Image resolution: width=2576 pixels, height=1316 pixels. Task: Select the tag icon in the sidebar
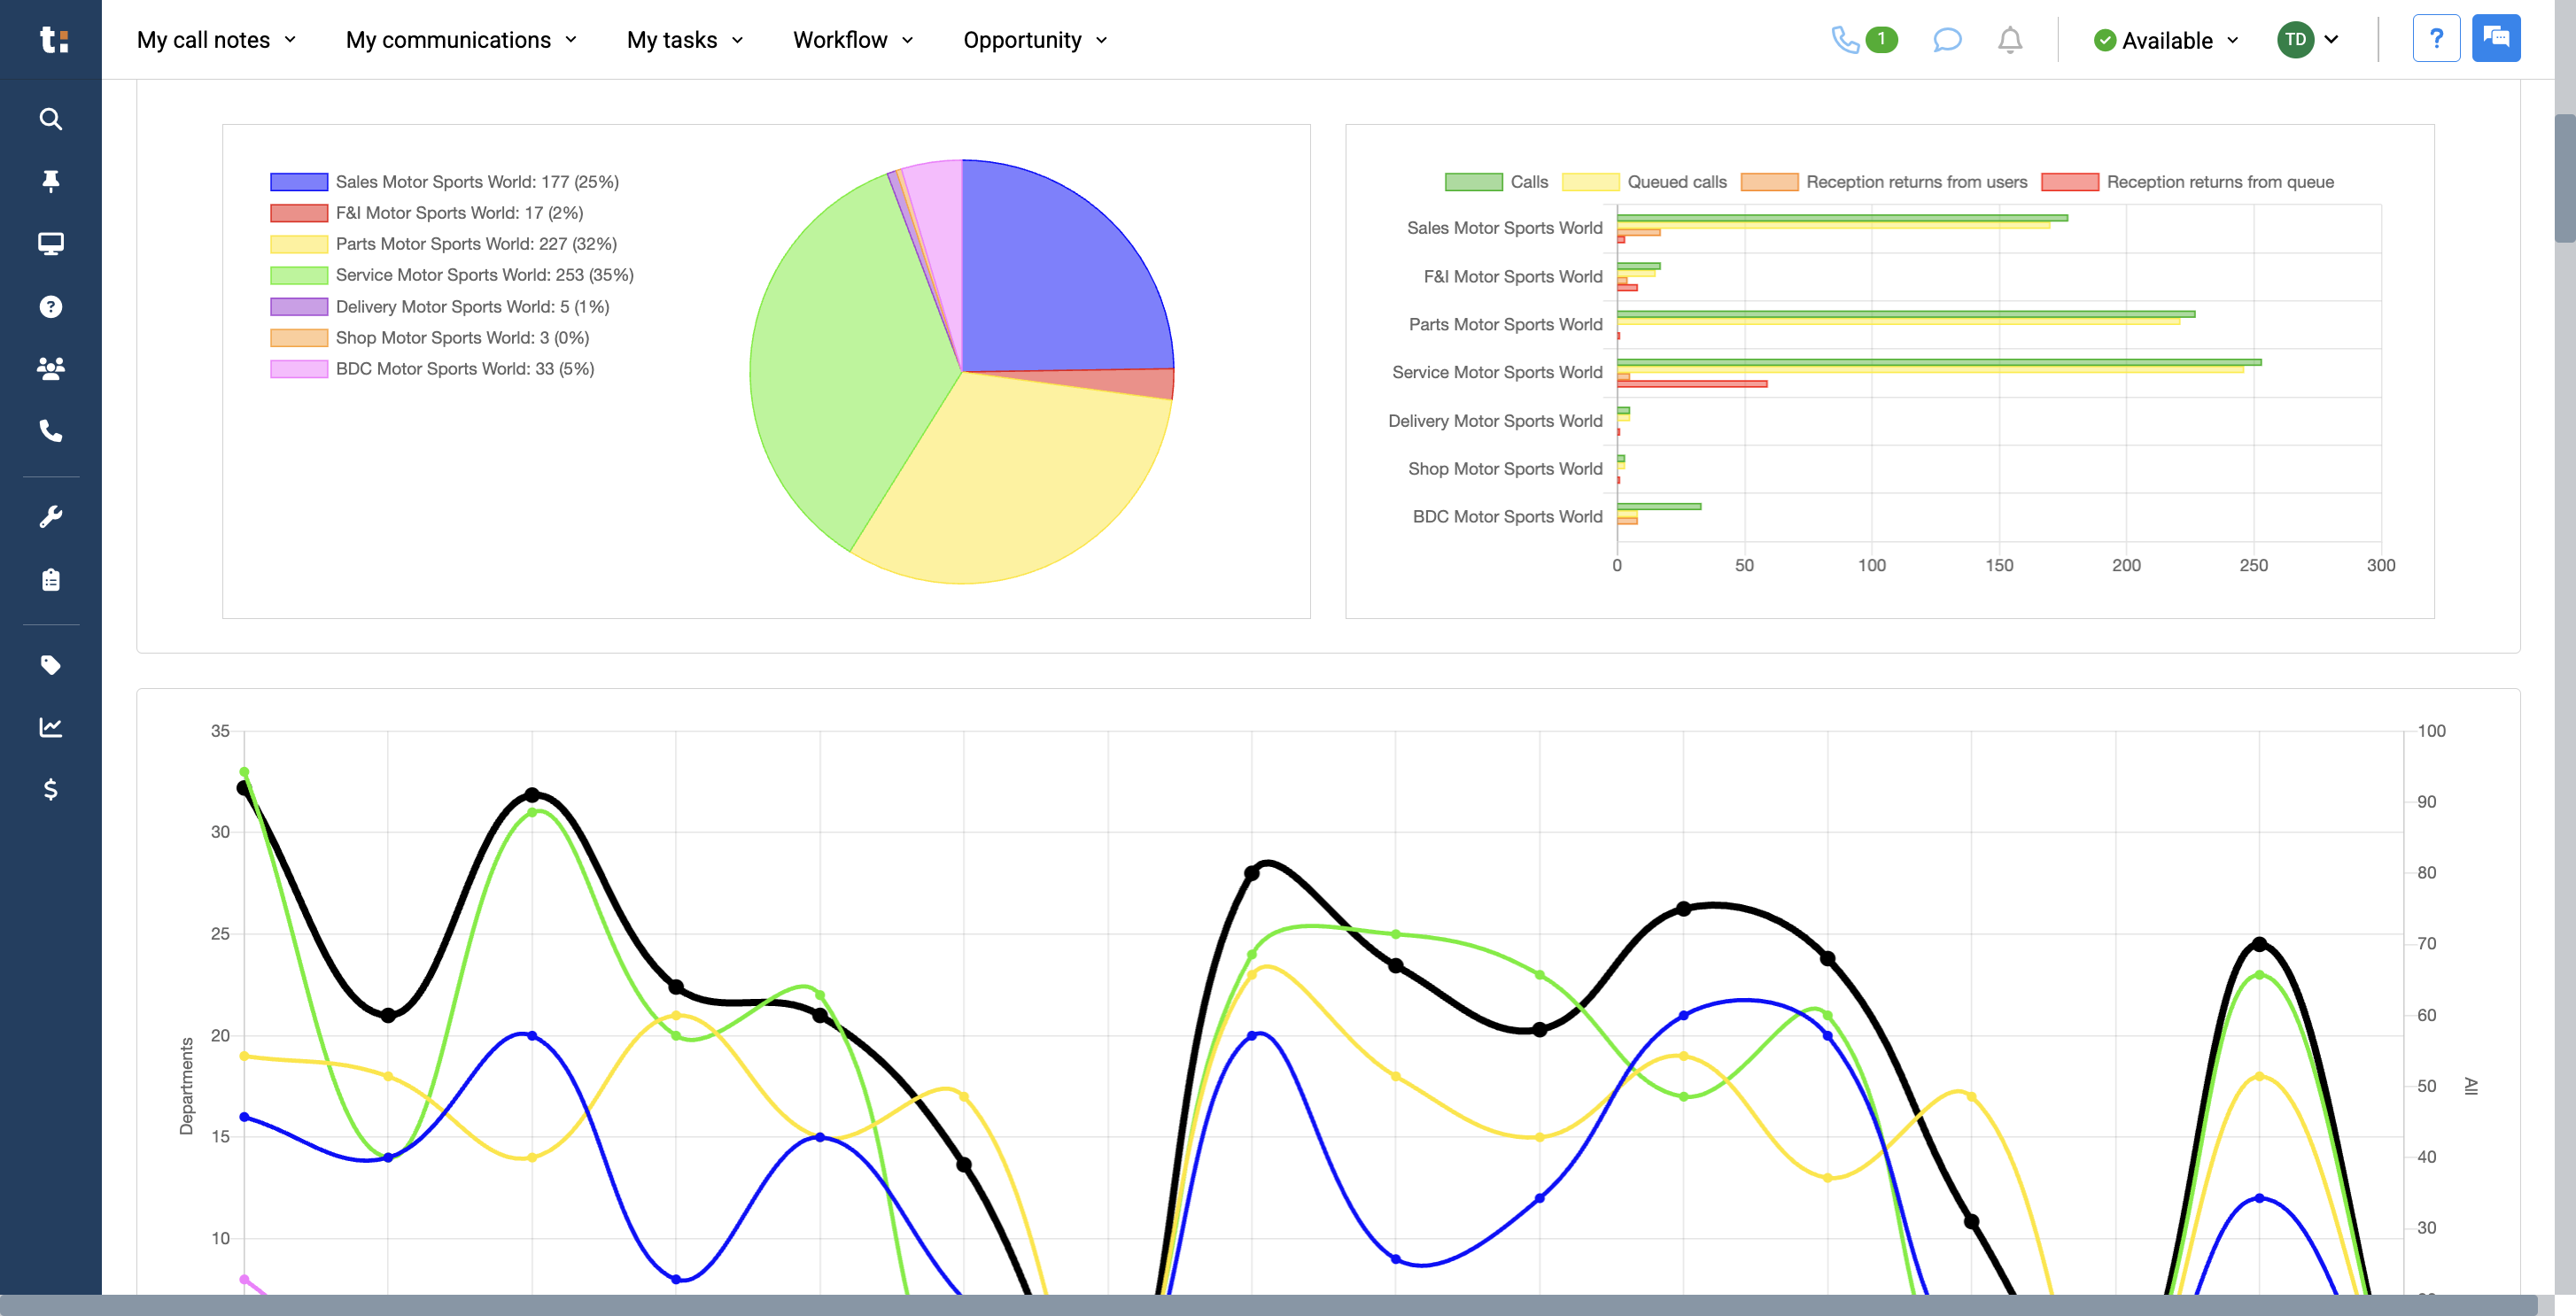coord(50,665)
